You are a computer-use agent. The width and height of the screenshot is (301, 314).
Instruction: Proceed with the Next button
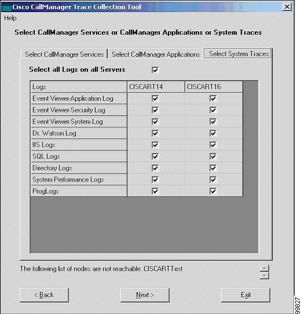145,295
